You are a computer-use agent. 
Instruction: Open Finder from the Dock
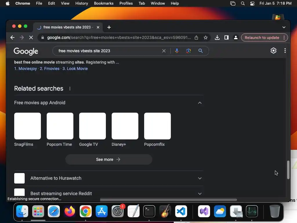coord(22,211)
